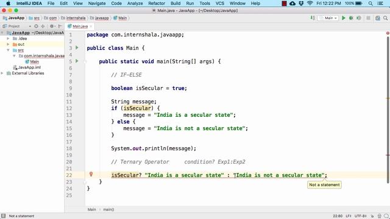The width and height of the screenshot is (390, 219).
Task: Run the Main configuration with green play button
Action: tap(344, 18)
